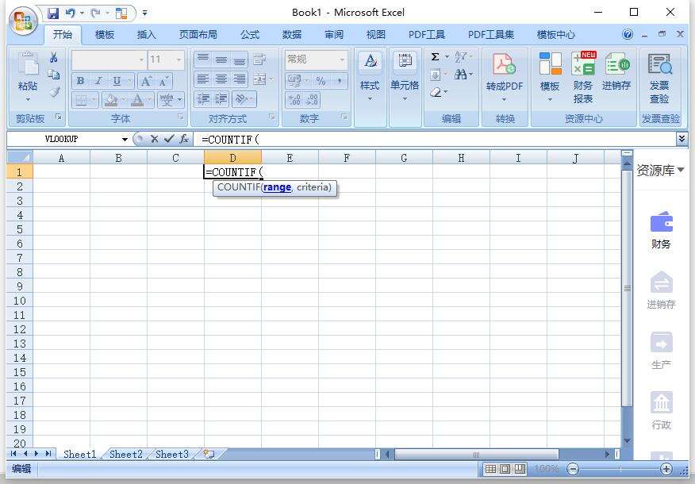The height and width of the screenshot is (484, 695).
Task: Open the financial reports (财务报表) icon
Action: pyautogui.click(x=583, y=63)
